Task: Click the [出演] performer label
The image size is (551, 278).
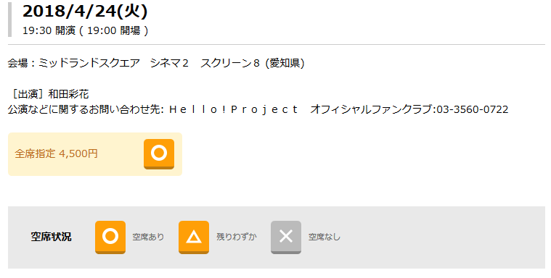Action: click(x=28, y=94)
